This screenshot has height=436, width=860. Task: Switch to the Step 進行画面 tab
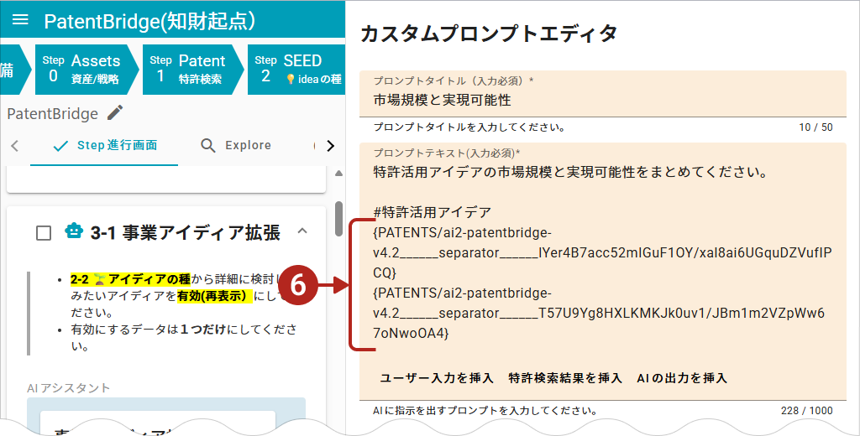(x=104, y=146)
